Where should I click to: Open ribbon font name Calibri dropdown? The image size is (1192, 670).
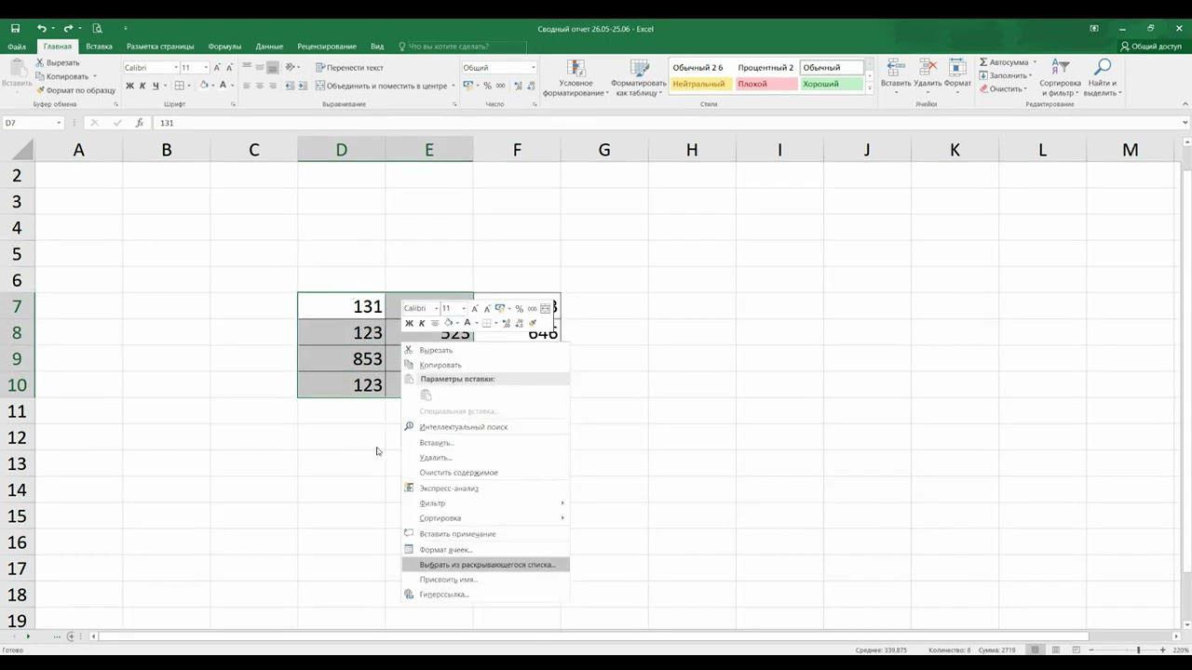175,68
